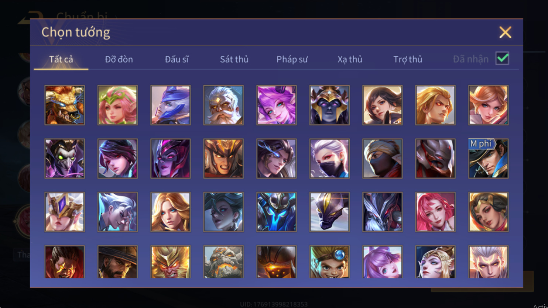This screenshot has width=548, height=308.
Task: Select the horned golden bull hero portrait
Action: pyautogui.click(x=65, y=105)
